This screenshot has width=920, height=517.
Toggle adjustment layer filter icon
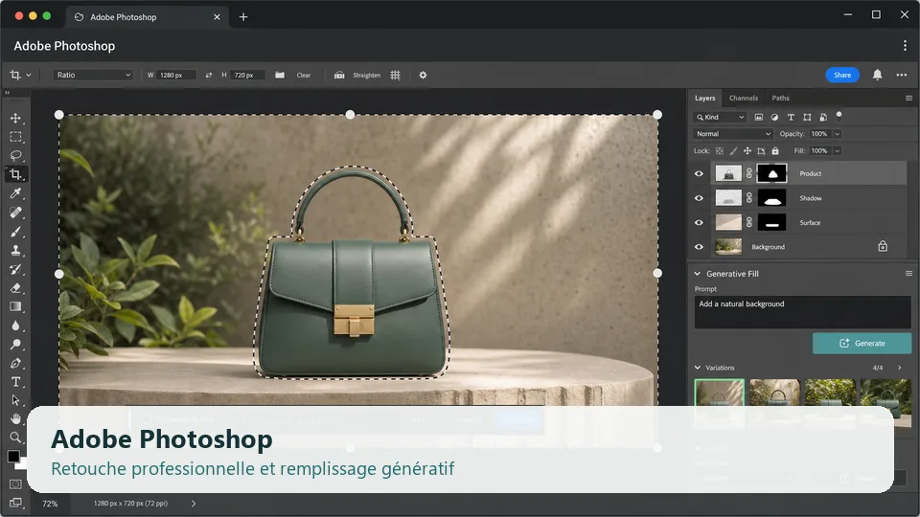[x=774, y=117]
